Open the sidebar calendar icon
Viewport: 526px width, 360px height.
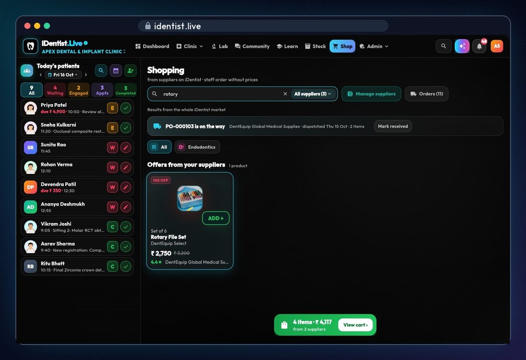tap(116, 70)
